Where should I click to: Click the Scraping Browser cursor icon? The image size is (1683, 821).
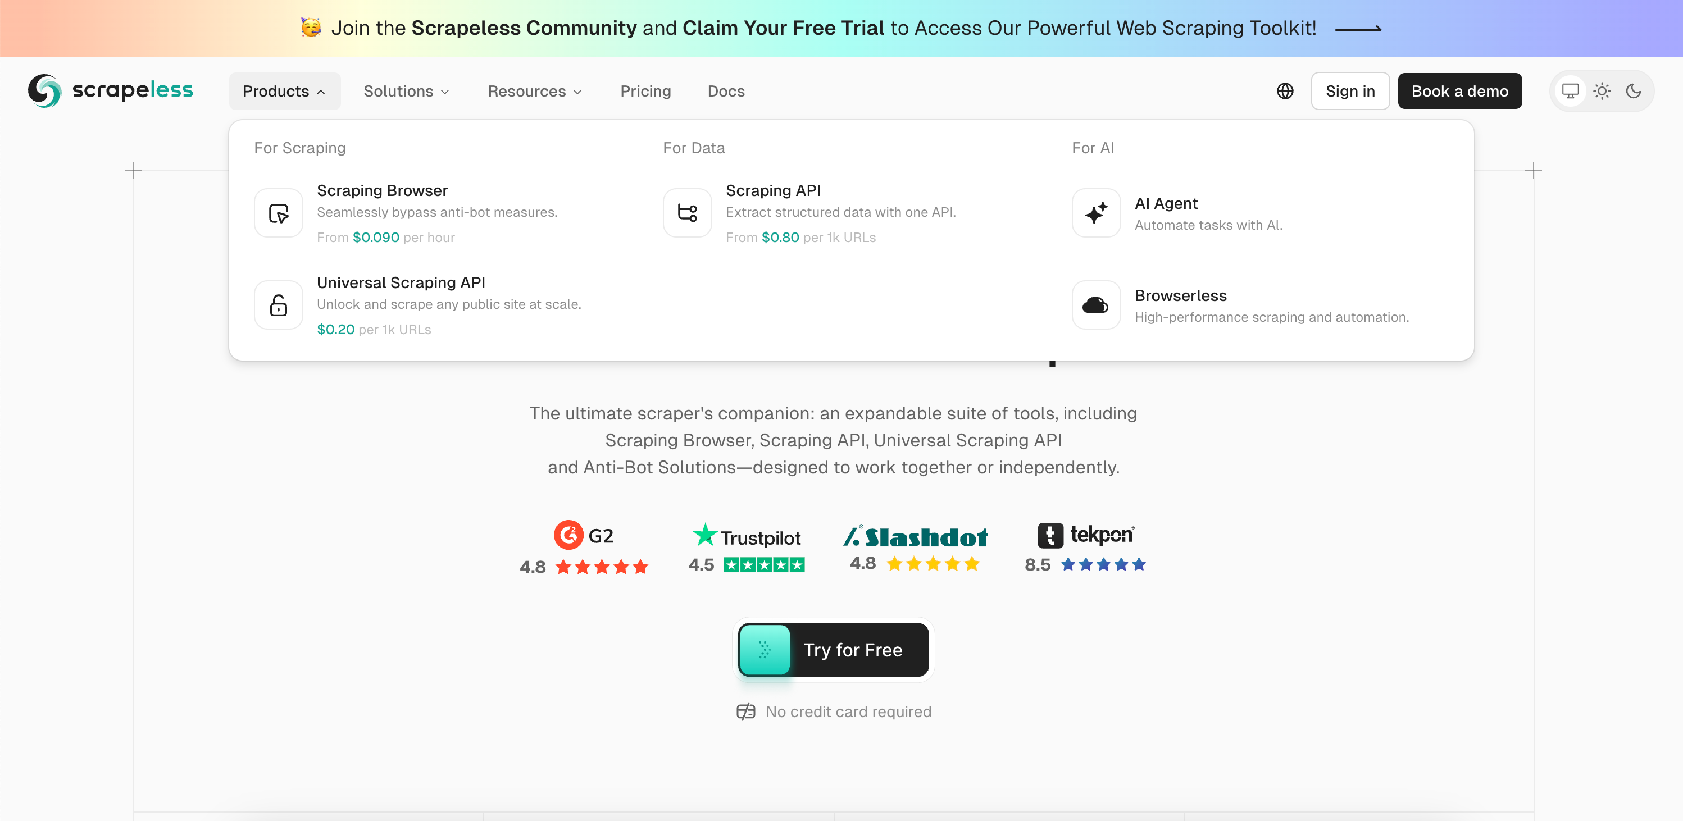(x=278, y=213)
